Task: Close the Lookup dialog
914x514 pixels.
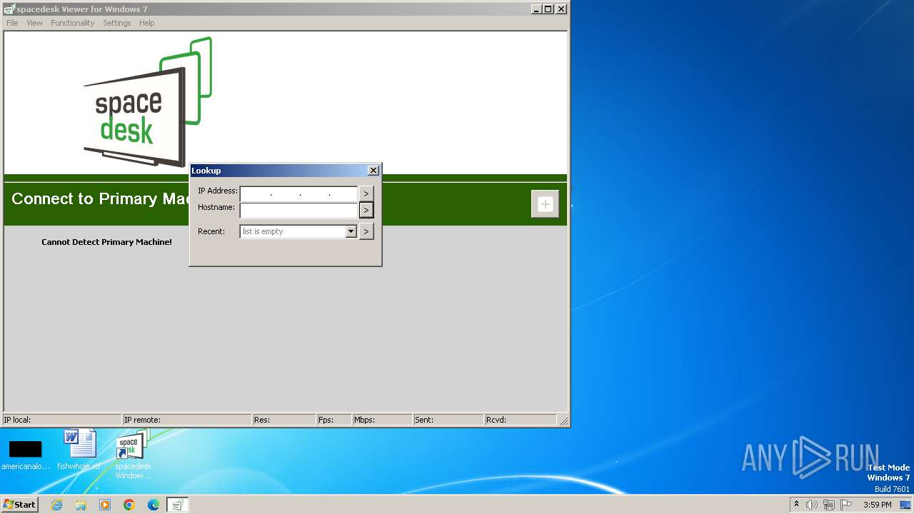Action: pyautogui.click(x=373, y=171)
